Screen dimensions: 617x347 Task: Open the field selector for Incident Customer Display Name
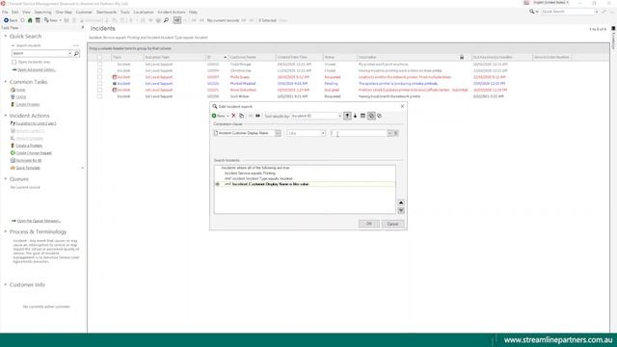(278, 133)
